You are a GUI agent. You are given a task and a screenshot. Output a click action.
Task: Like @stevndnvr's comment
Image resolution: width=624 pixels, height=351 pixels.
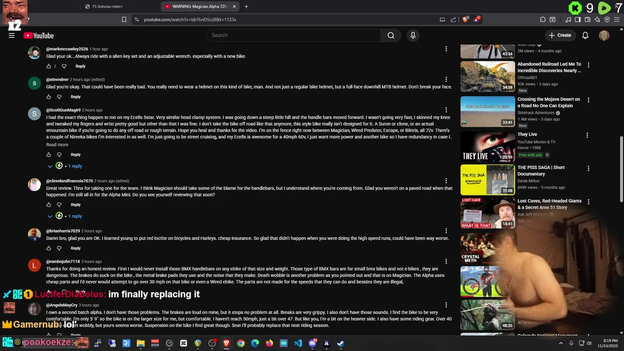(x=48, y=97)
